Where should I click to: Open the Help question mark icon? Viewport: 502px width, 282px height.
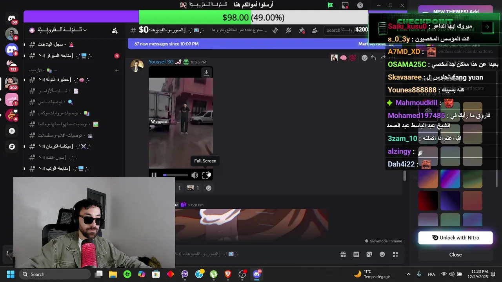[360, 5]
